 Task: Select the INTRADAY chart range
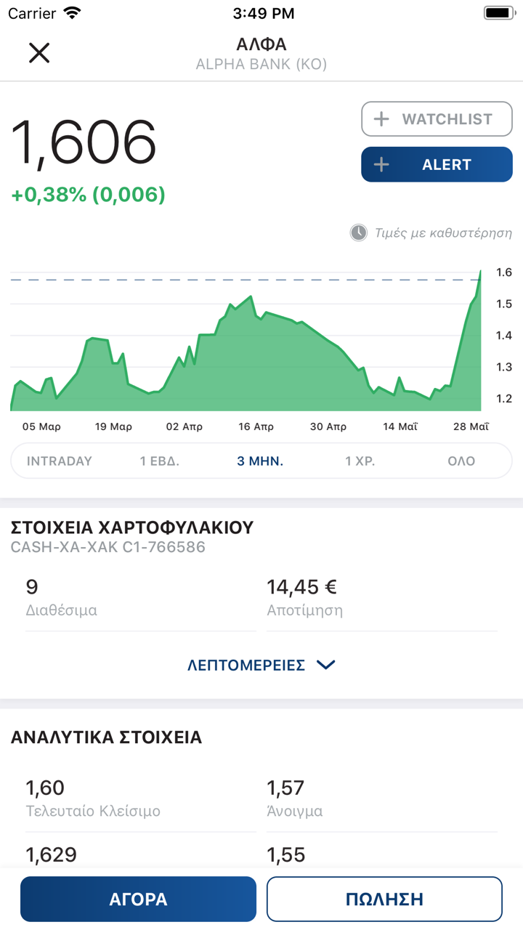[60, 461]
